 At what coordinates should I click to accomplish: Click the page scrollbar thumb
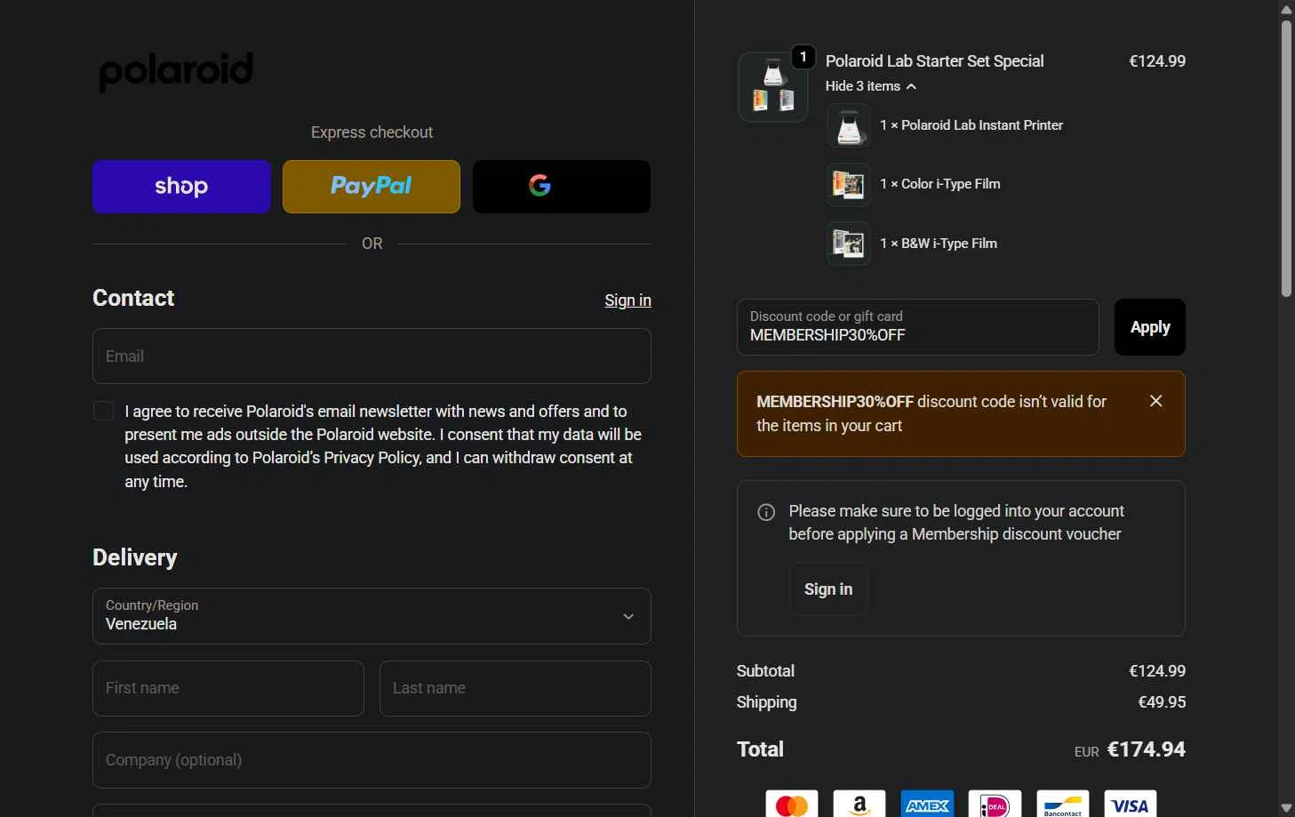coord(1286,158)
